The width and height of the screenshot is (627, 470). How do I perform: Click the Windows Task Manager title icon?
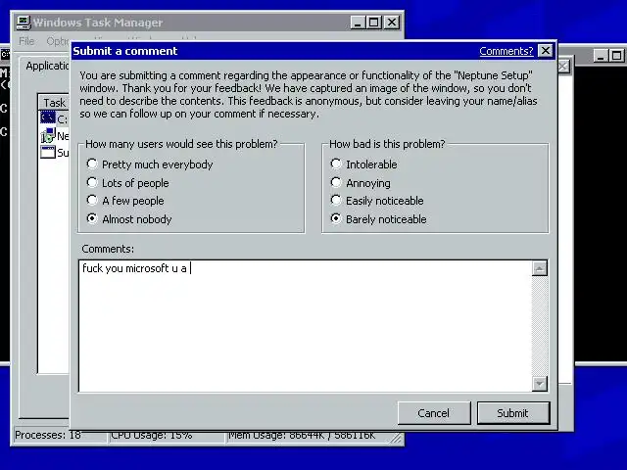tap(24, 23)
